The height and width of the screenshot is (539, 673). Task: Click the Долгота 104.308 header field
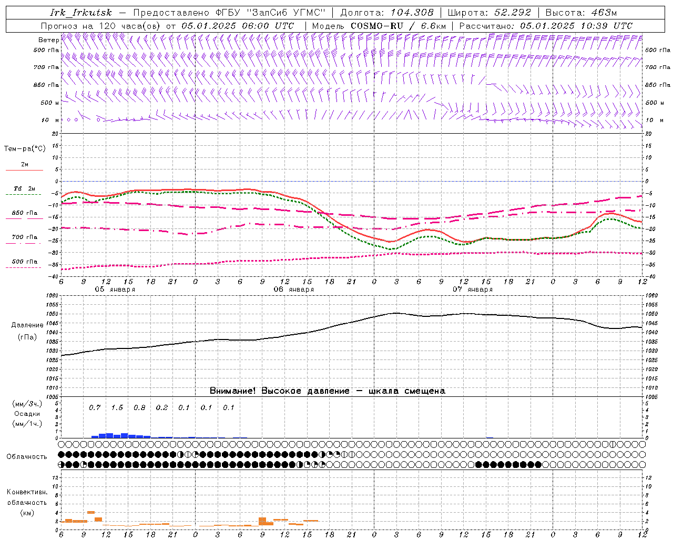(x=387, y=13)
